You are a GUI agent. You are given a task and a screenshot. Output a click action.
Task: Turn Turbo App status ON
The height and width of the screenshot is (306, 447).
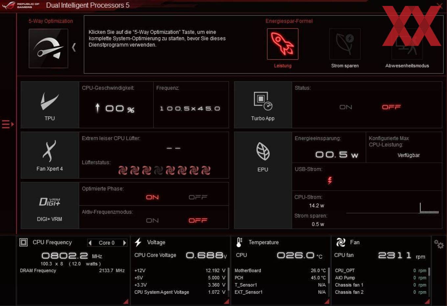[346, 107]
